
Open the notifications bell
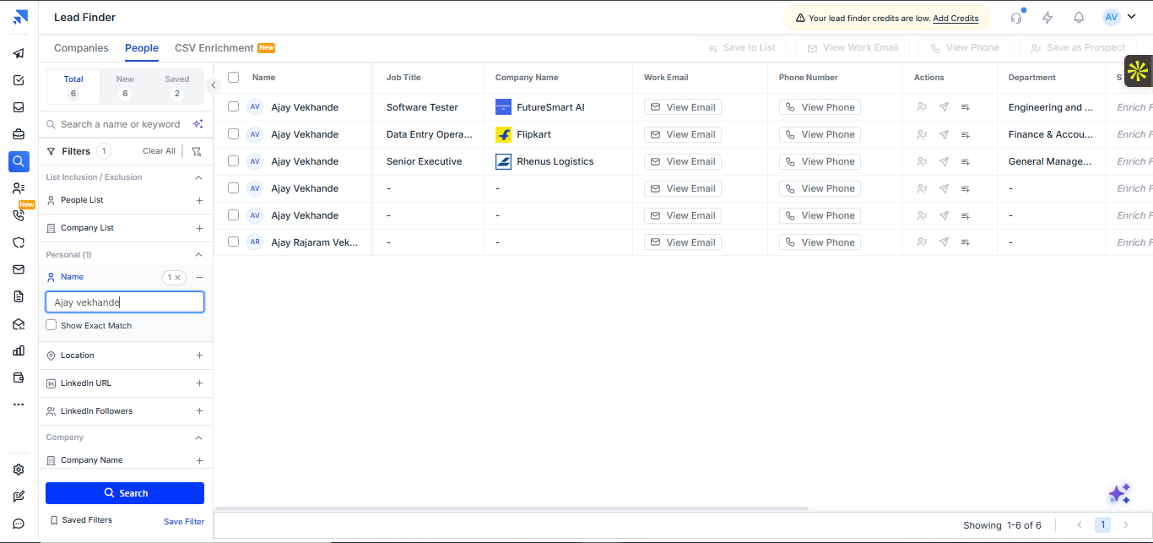tap(1079, 17)
